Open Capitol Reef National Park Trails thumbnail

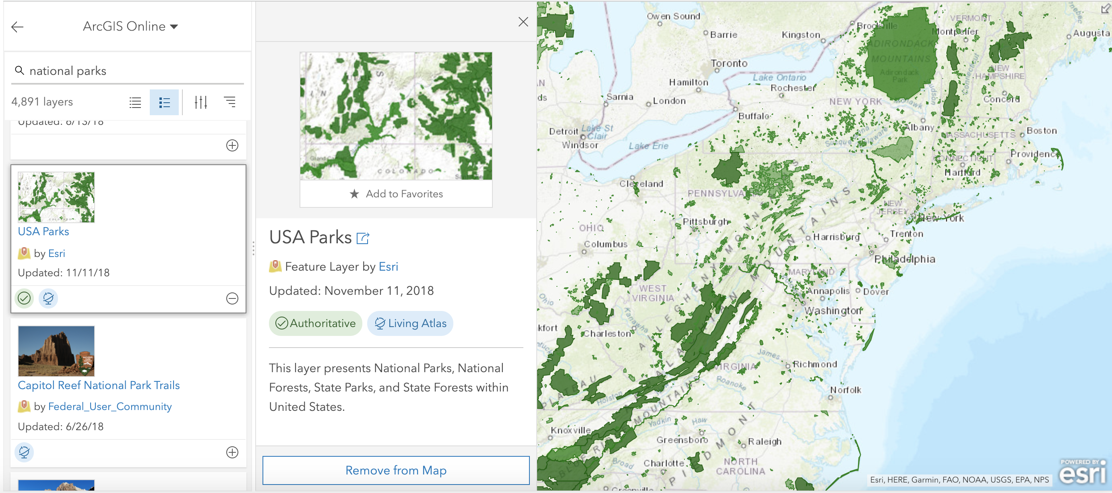pos(56,351)
